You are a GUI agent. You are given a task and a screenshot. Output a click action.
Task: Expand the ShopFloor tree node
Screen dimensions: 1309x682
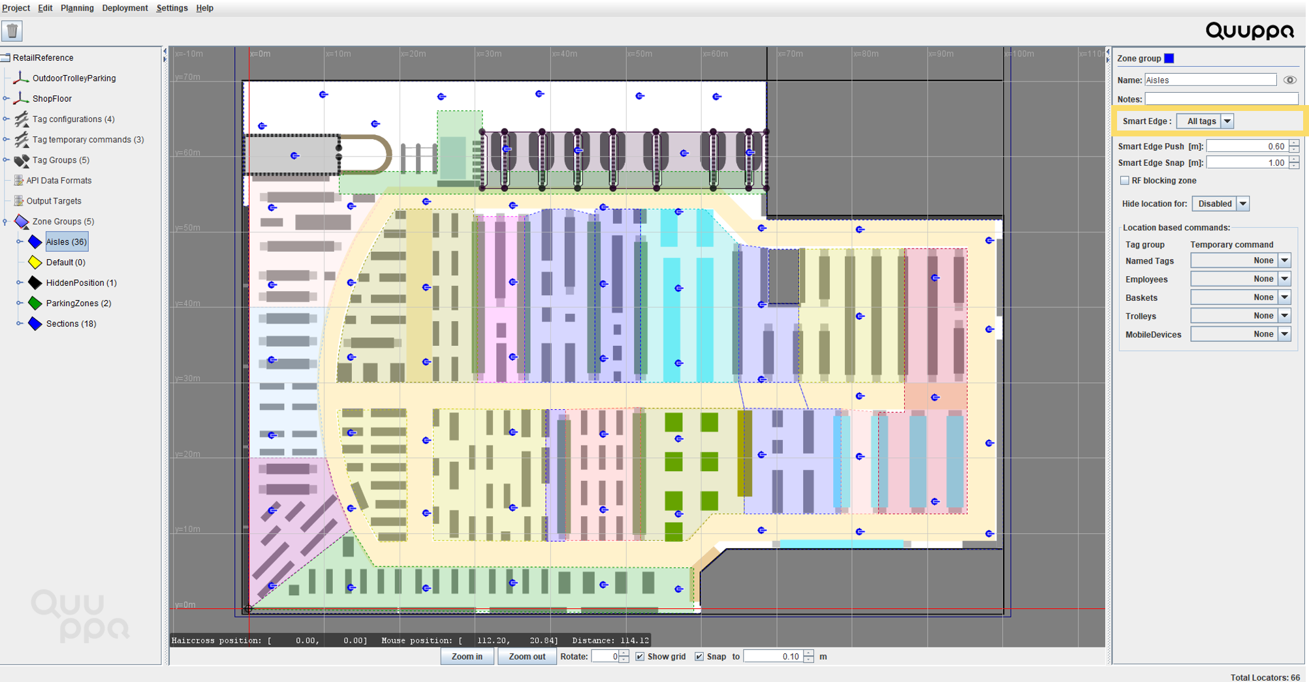pyautogui.click(x=6, y=99)
